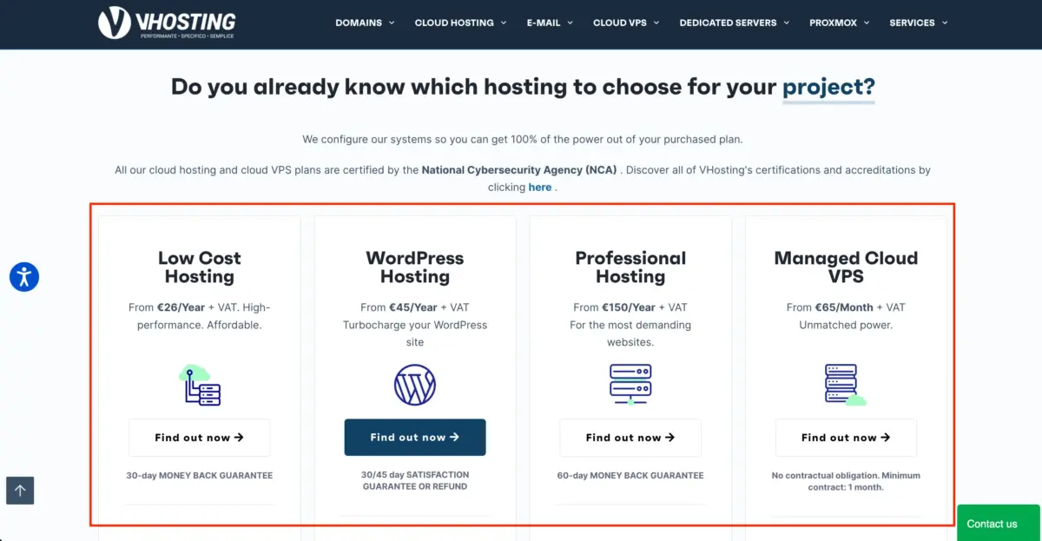This screenshot has width=1042, height=541.
Task: Click the WordPress Hosting card title
Action: [415, 267]
